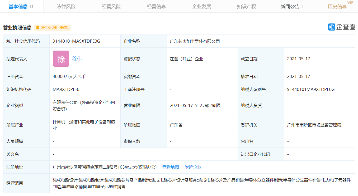Click the pink 徐 avatar icon
This screenshot has width=358, height=196.
point(61,59)
